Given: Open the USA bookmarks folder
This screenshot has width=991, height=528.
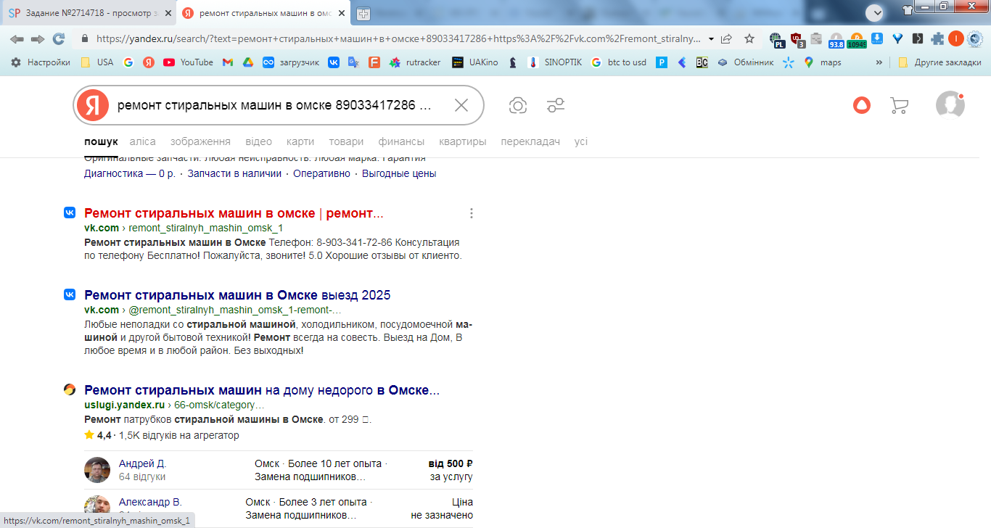Looking at the screenshot, I should (96, 62).
